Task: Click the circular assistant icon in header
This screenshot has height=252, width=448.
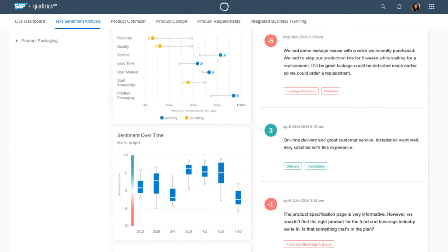Action: coord(224,7)
